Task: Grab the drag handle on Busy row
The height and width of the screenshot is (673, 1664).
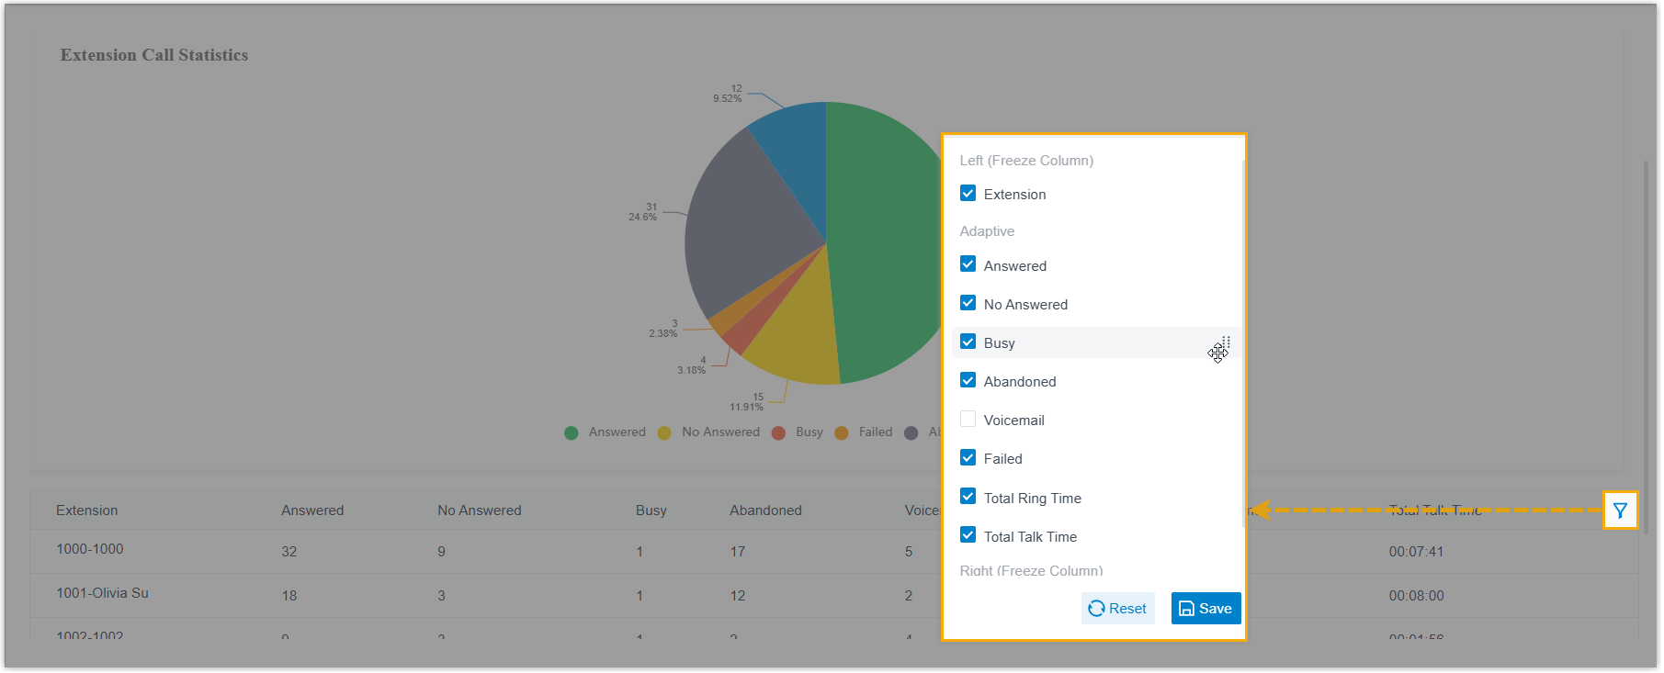Action: (x=1227, y=342)
